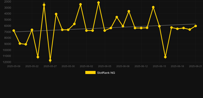This screenshot has height=98, width=203.
Task: Select the peak point between 2025-05-22 and 2025-05-27
Action: coord(44,5)
